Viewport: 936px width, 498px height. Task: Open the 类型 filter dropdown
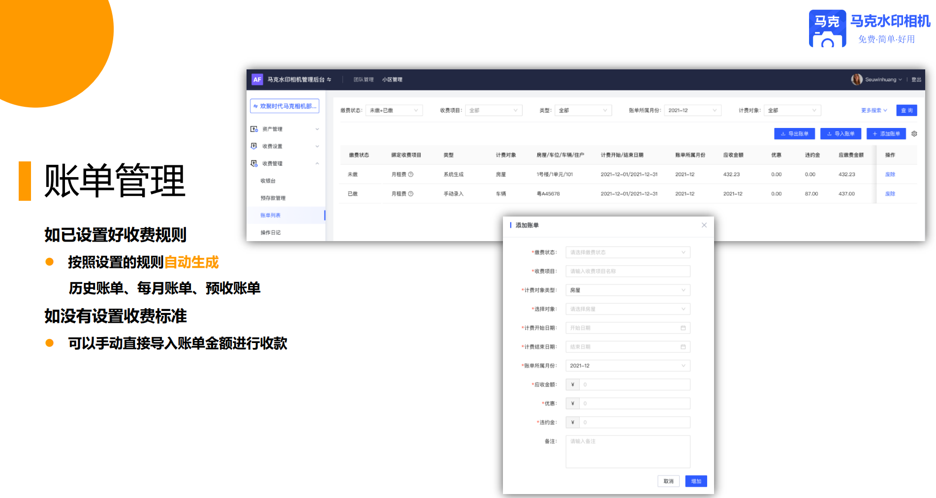[x=583, y=110]
